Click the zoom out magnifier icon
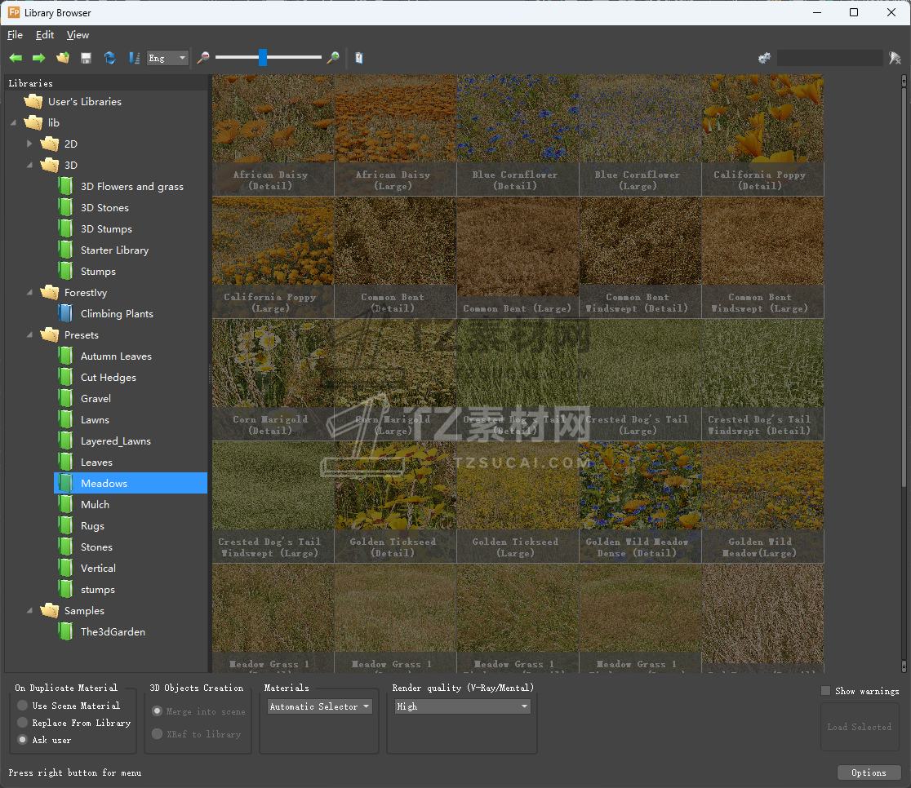 click(203, 58)
